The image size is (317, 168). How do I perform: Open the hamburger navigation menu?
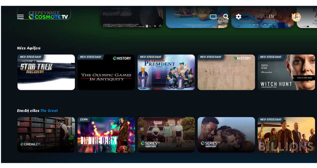click(x=20, y=17)
